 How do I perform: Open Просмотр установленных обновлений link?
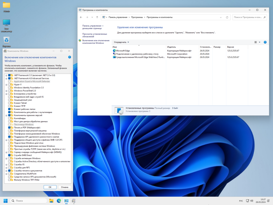click(x=95, y=35)
